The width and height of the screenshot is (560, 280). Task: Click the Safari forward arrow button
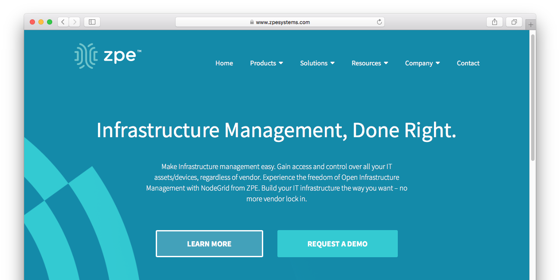pos(75,22)
